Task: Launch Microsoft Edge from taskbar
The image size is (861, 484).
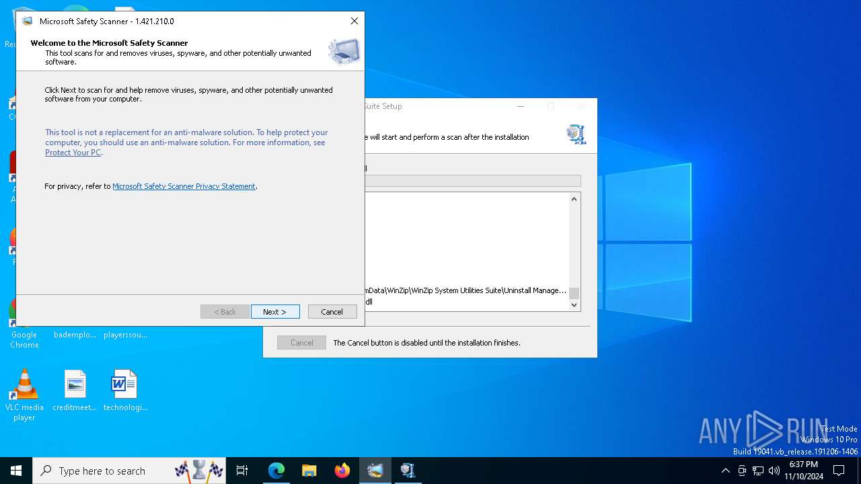Action: coord(276,471)
